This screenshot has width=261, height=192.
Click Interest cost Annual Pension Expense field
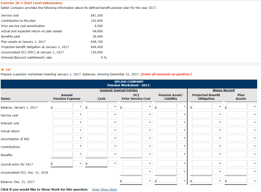(x=63, y=122)
